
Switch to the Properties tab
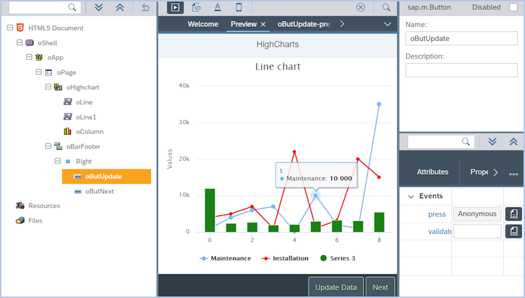479,172
